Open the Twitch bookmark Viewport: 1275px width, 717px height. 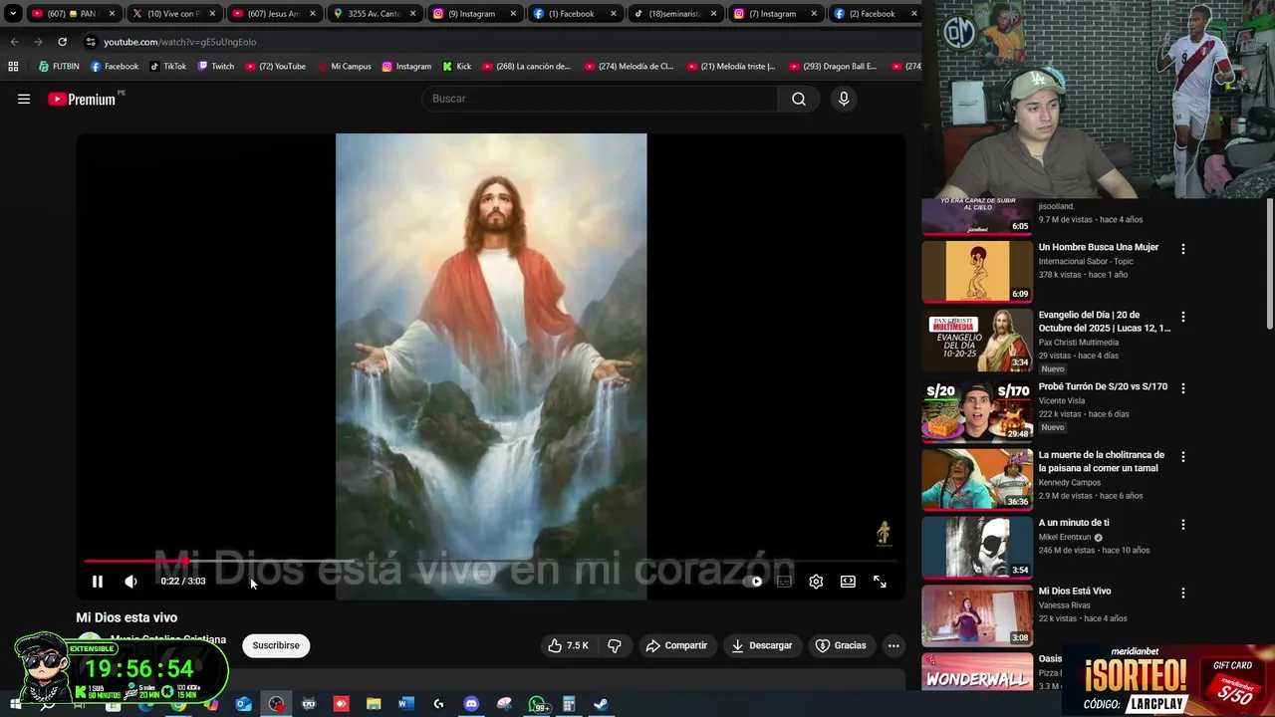click(x=215, y=67)
